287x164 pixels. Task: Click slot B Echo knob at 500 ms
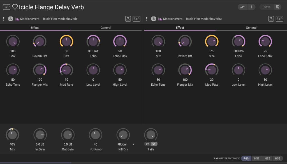pyautogui.click(x=239, y=41)
